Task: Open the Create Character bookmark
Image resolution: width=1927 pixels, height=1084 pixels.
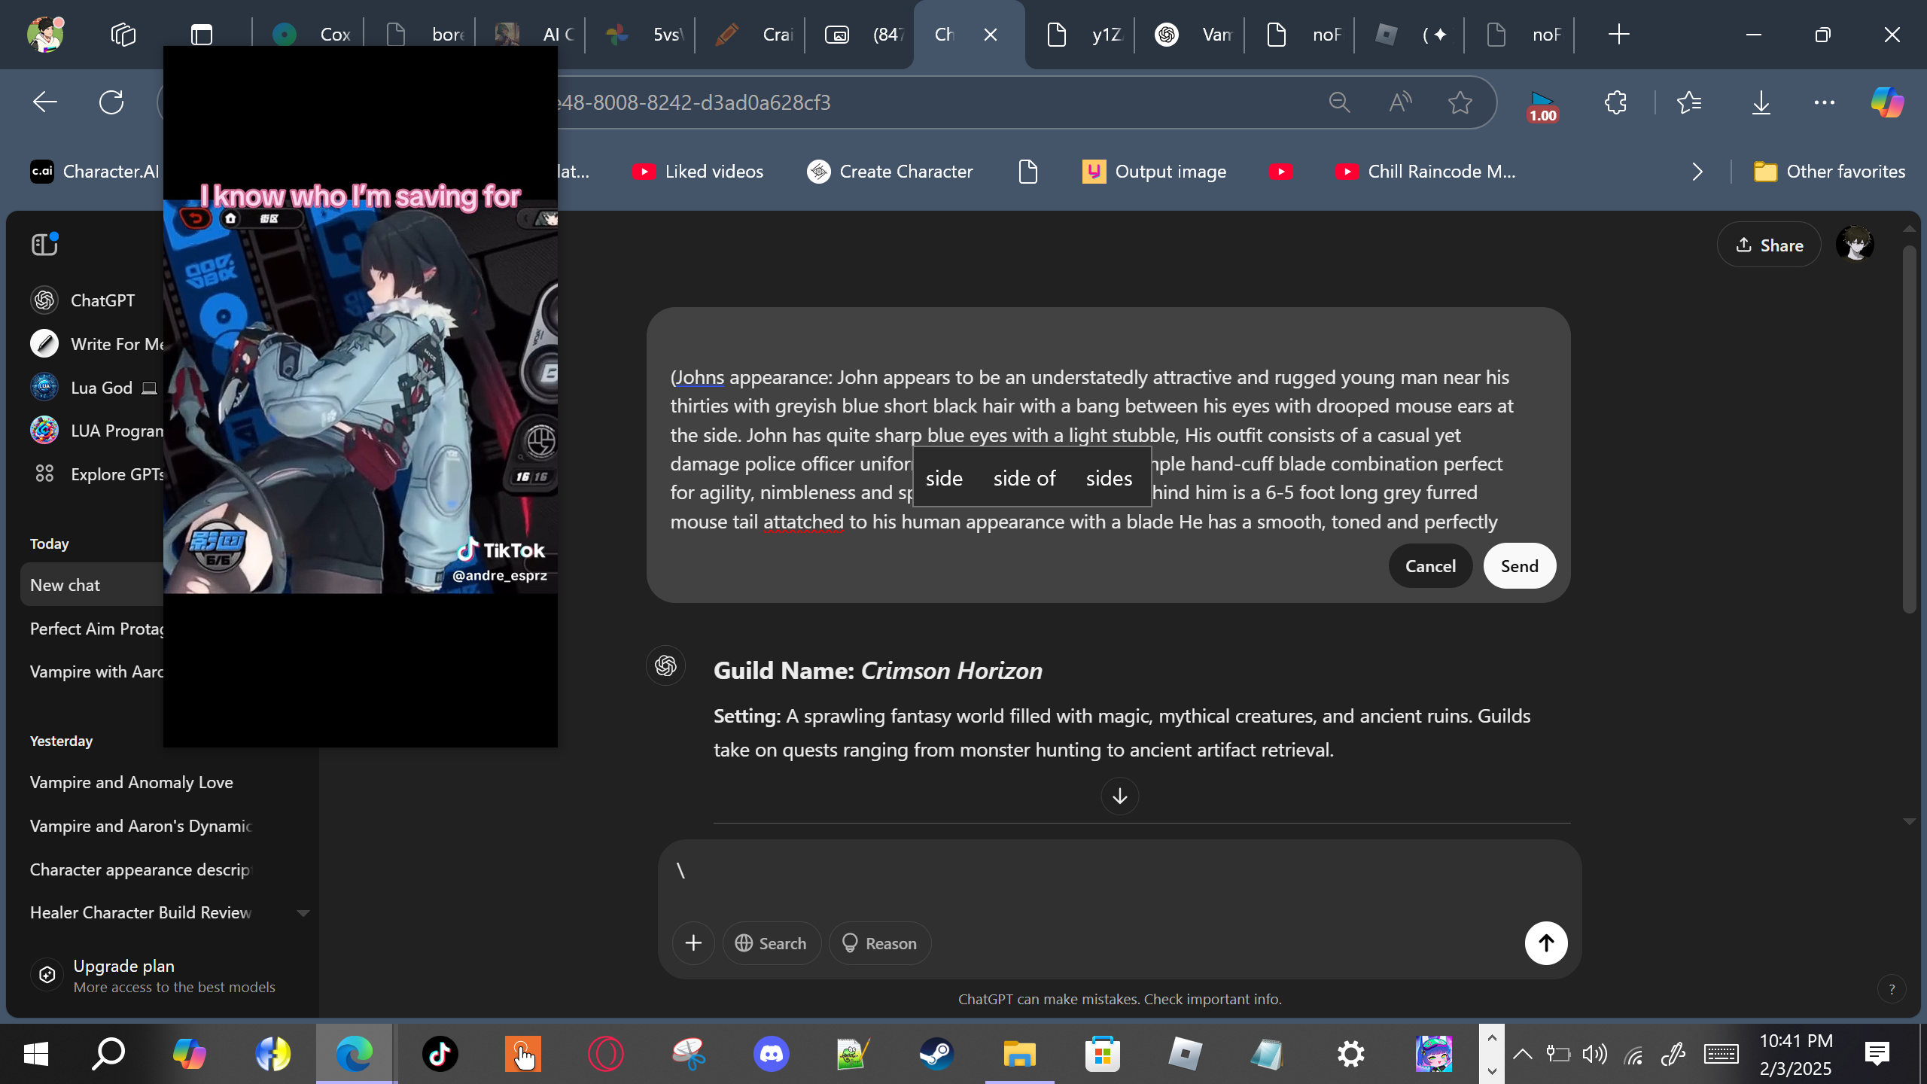Action: click(890, 172)
